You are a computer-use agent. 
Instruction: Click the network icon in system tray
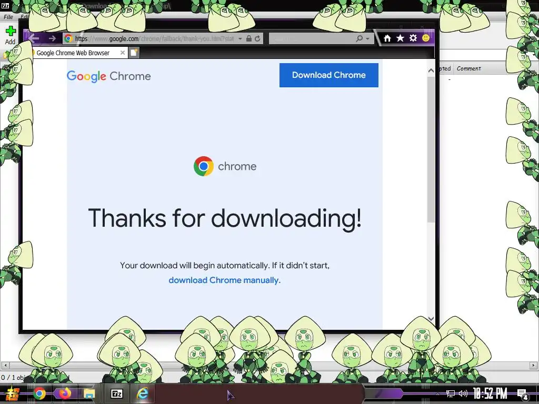point(451,393)
